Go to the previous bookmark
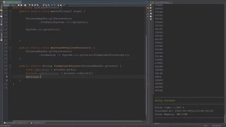Image resolution: width=226 pixels, height=127 pixels. (x=43, y=5)
